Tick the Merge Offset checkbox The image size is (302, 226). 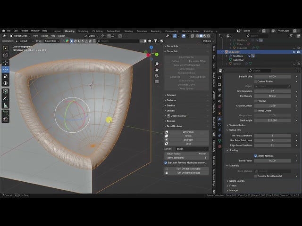[256, 111]
